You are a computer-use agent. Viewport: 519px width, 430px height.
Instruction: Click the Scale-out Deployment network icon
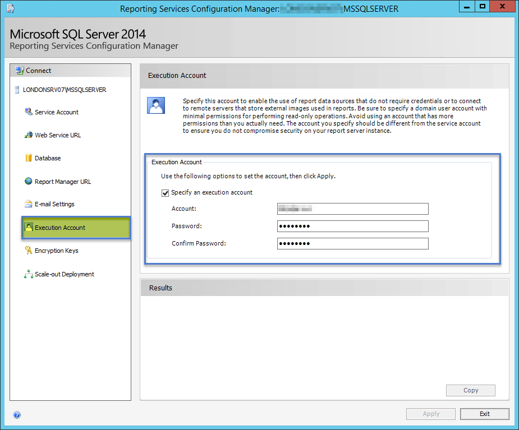click(x=29, y=274)
